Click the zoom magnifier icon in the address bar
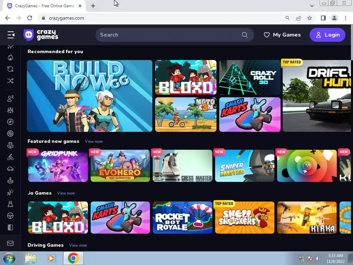Screen dimensions: 353x265 point(288,18)
